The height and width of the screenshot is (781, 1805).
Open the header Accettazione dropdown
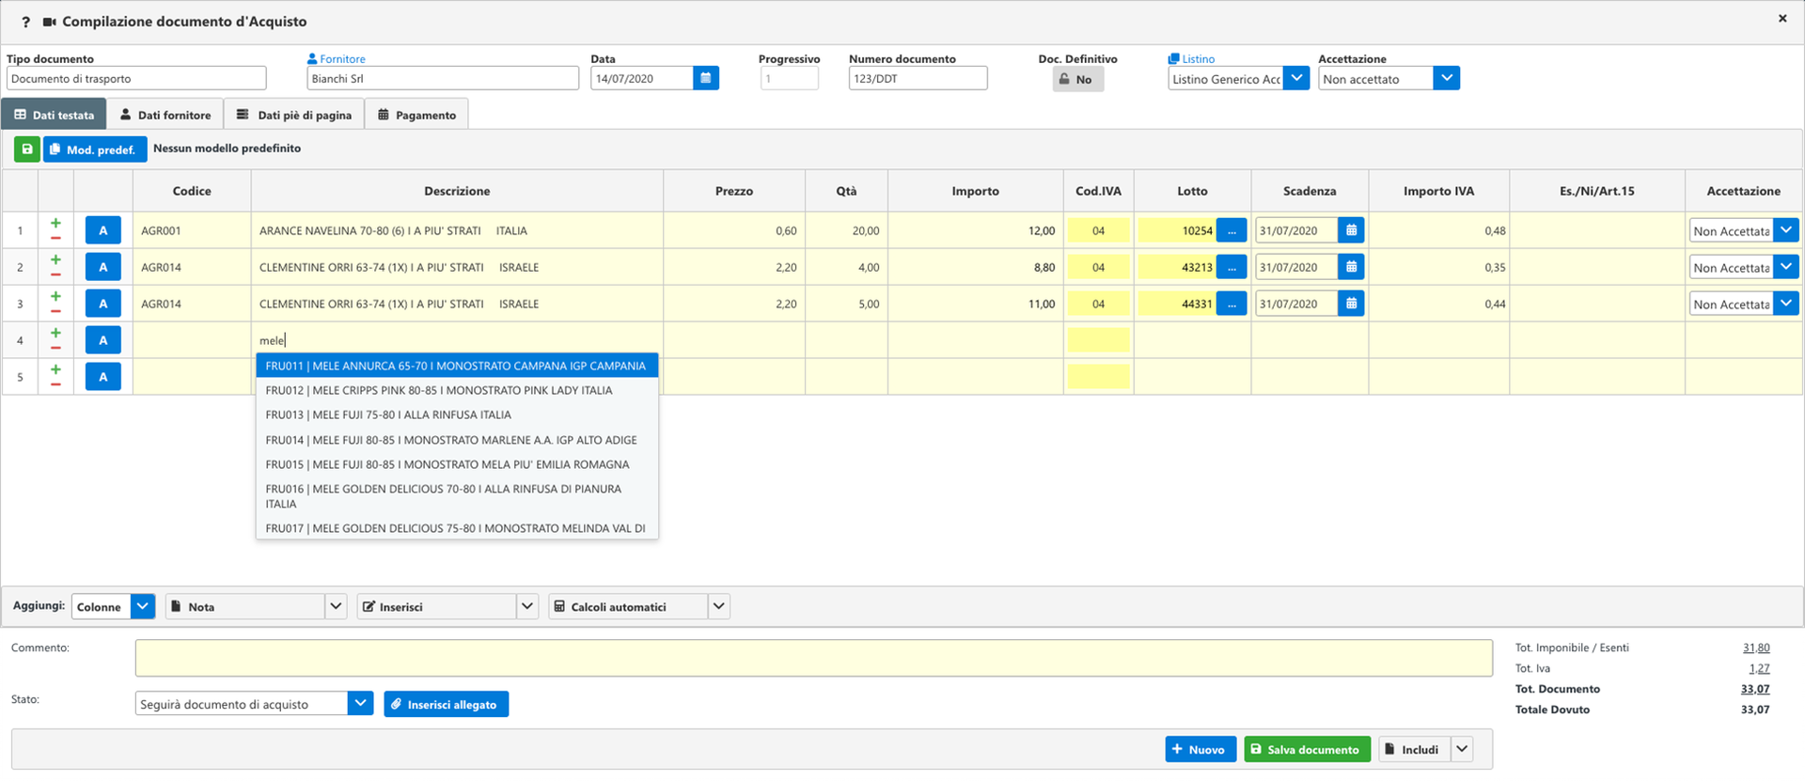click(x=1447, y=78)
